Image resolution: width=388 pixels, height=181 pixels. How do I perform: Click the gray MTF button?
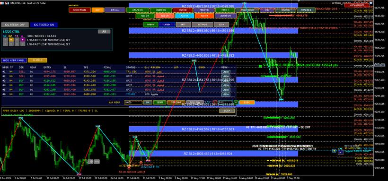point(184,25)
